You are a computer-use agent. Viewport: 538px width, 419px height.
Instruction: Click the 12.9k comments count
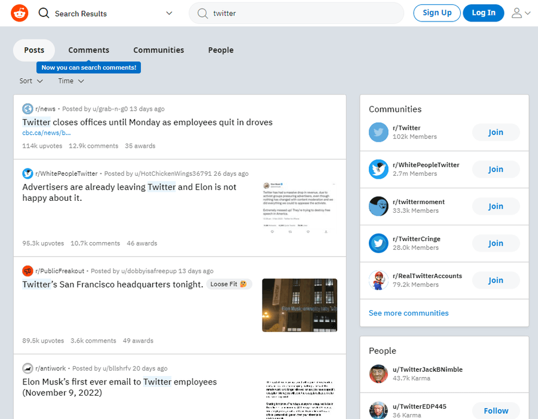tap(93, 146)
